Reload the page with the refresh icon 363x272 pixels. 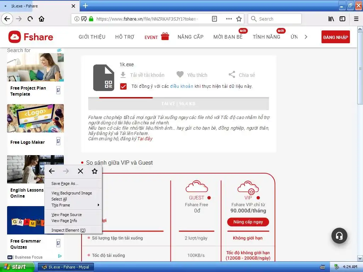[x=30, y=19]
